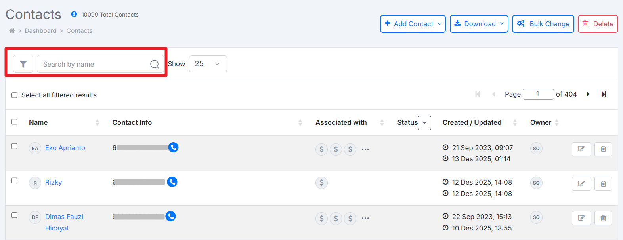Click the next page arrow

[x=588, y=94]
